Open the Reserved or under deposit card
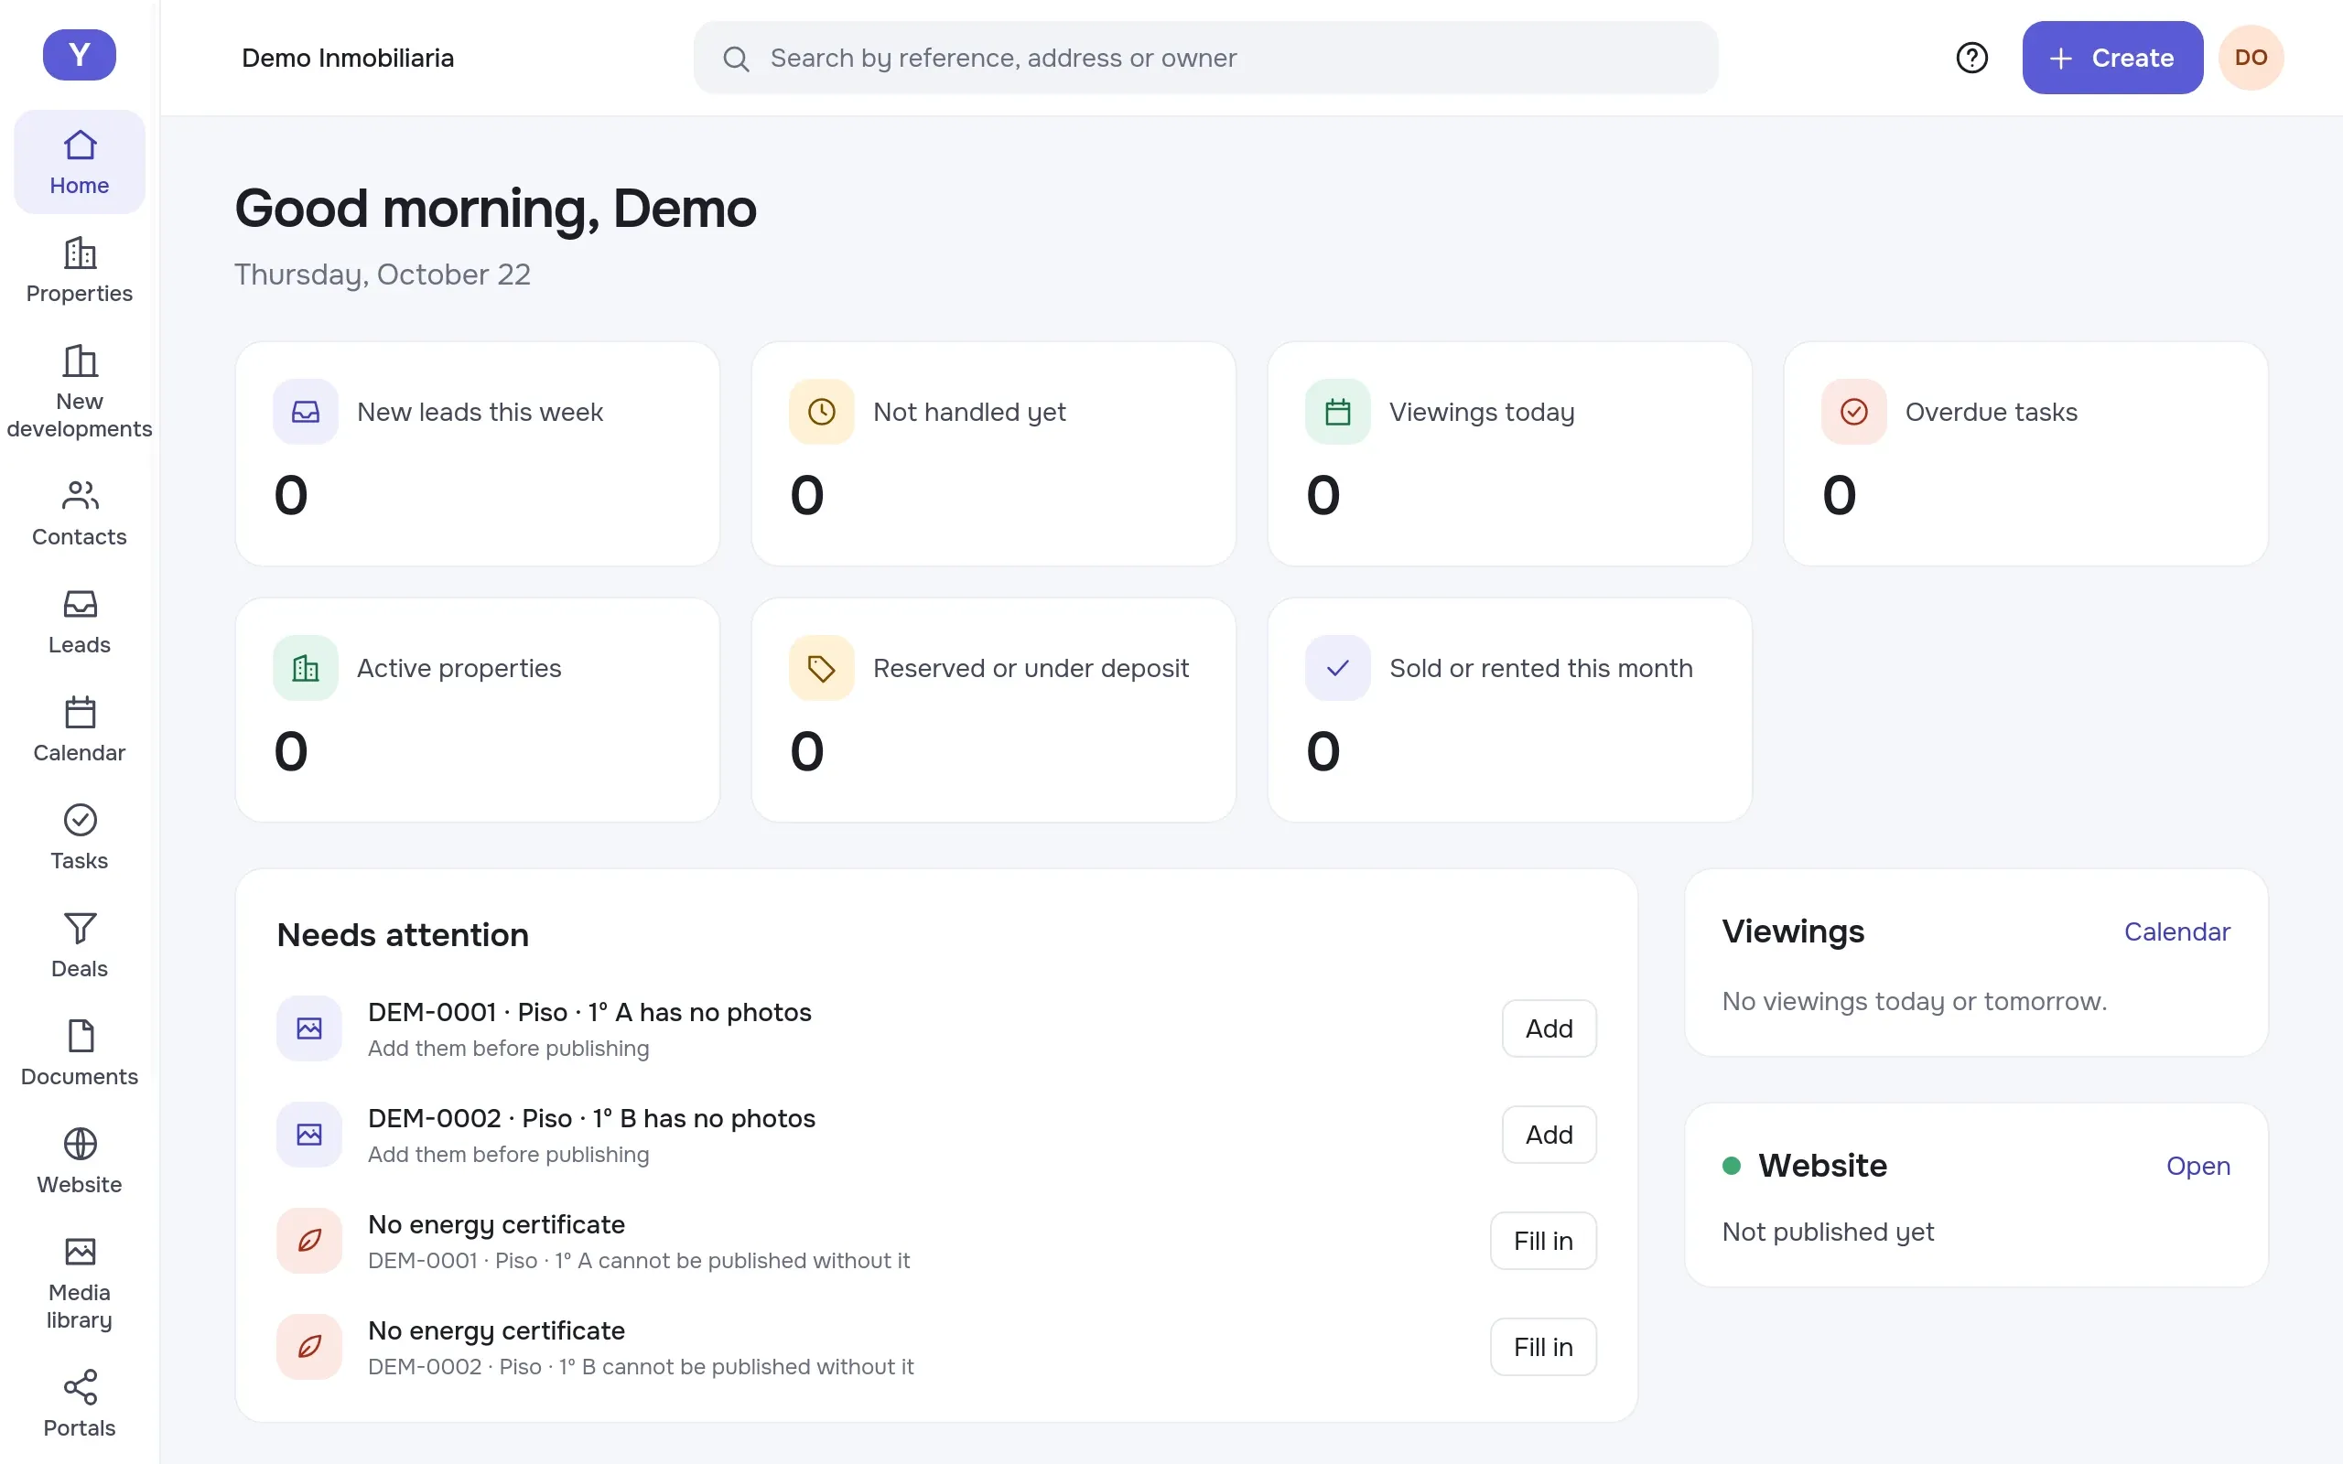 click(x=993, y=710)
